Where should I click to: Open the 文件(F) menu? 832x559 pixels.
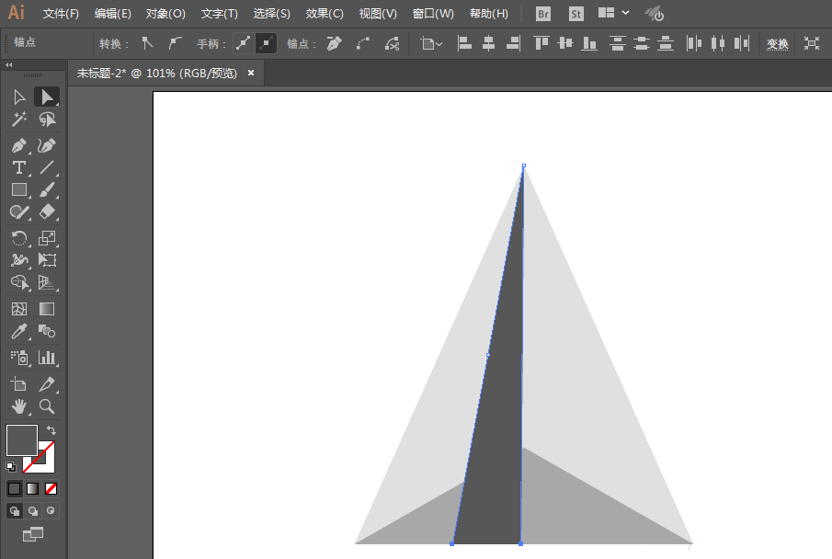point(61,14)
